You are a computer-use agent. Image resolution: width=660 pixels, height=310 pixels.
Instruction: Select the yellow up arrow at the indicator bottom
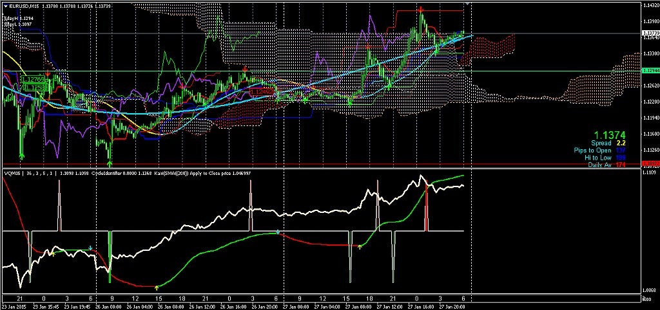(x=157, y=287)
